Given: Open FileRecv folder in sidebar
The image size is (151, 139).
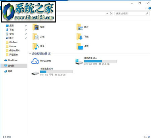Looking at the screenshot, I should pyautogui.click(x=12, y=42).
